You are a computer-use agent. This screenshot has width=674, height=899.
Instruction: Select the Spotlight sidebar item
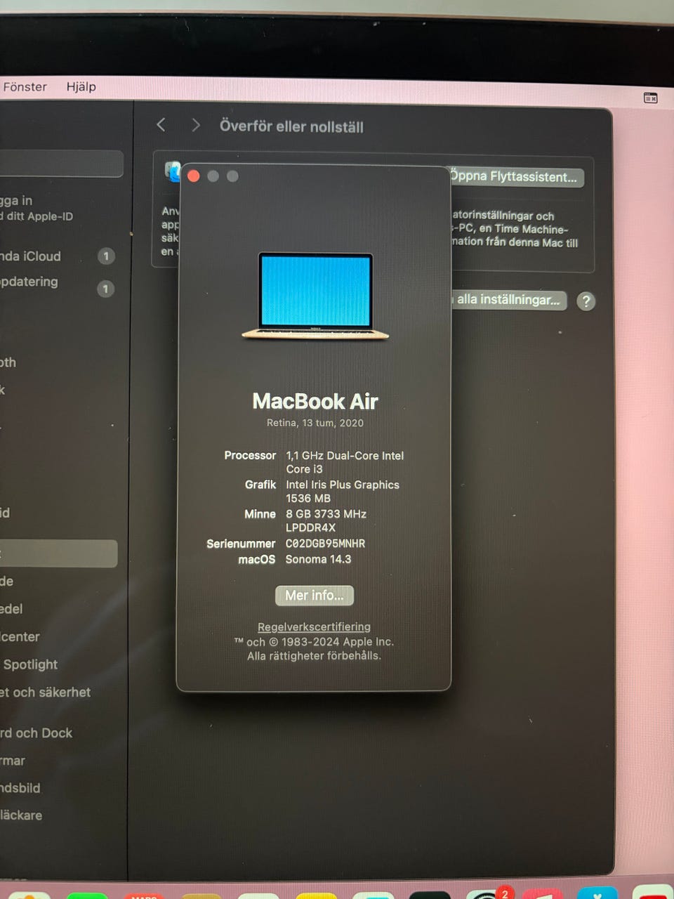click(x=31, y=664)
